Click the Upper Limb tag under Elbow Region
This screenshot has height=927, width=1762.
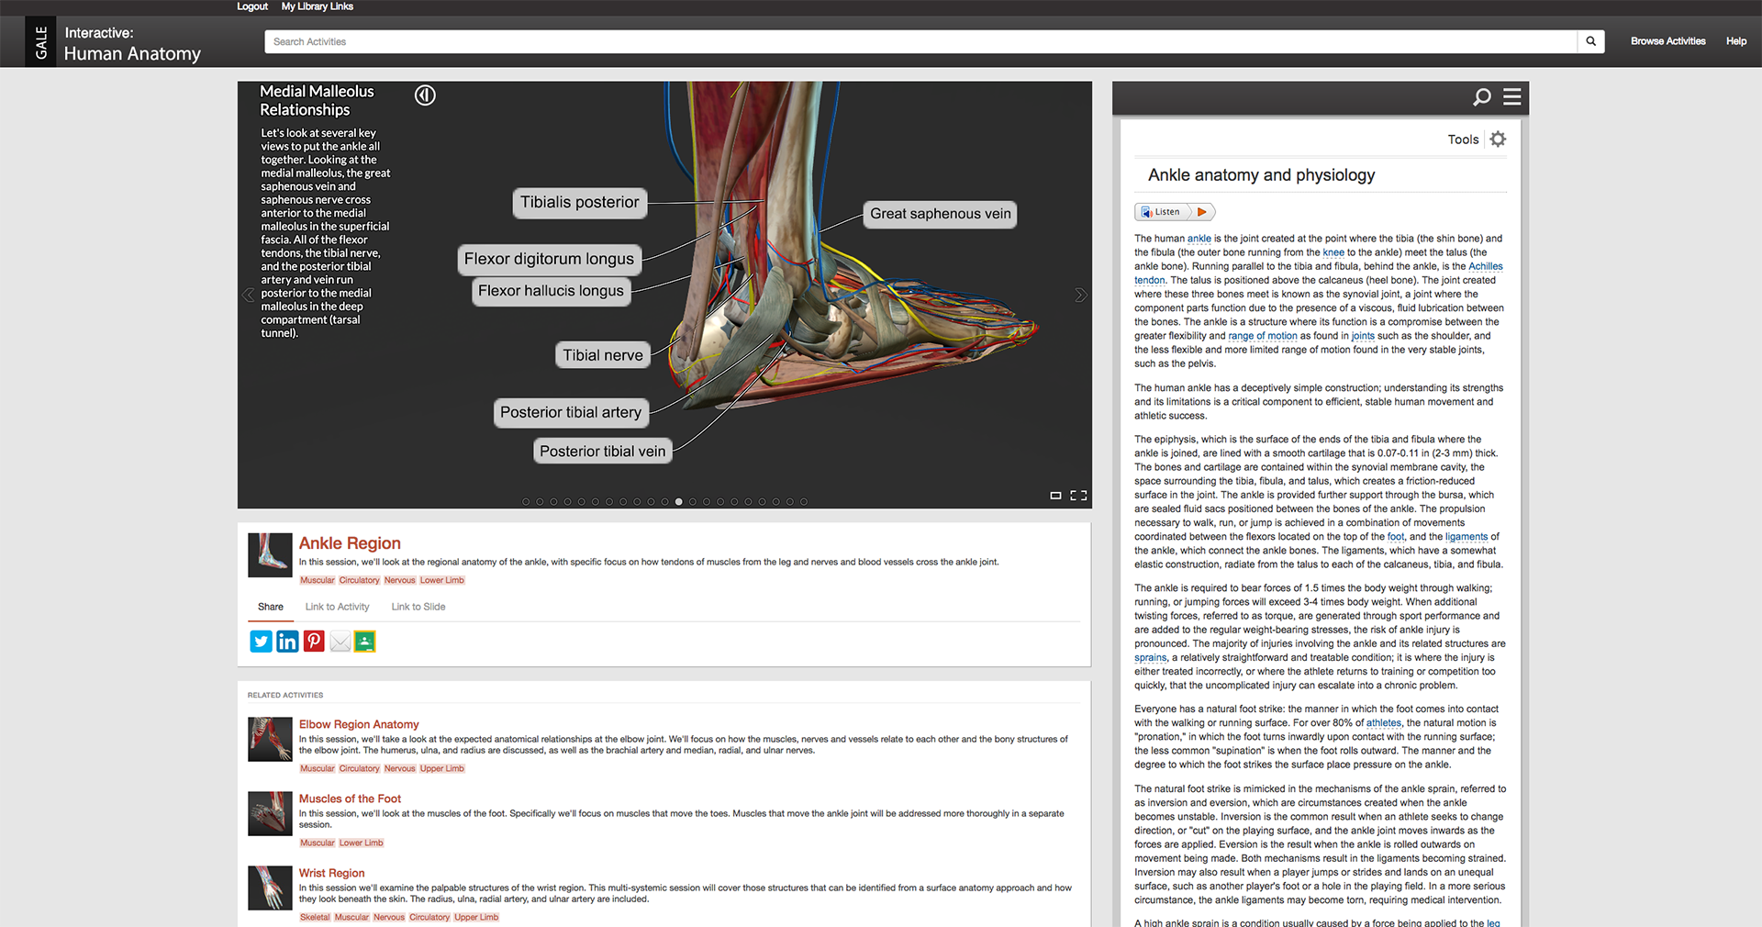click(x=442, y=768)
